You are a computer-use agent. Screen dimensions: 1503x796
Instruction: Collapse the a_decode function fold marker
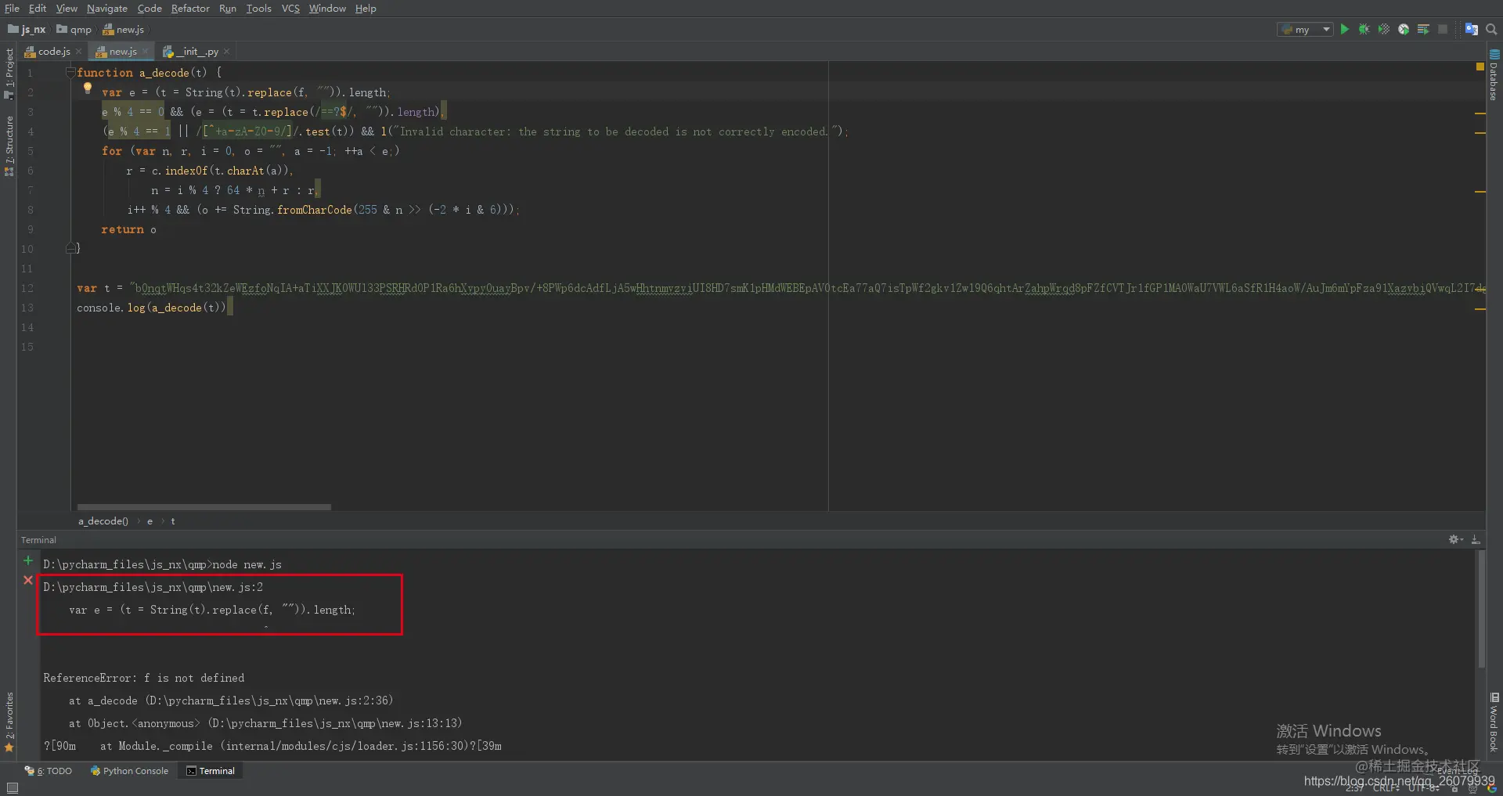(x=70, y=72)
